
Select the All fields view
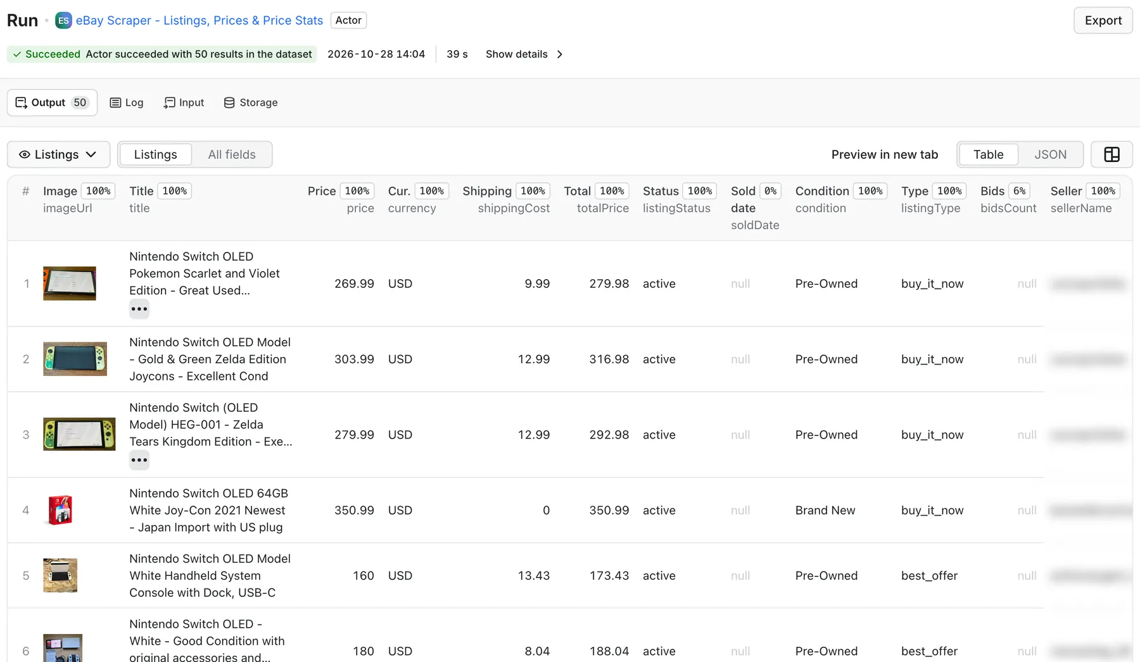click(232, 154)
